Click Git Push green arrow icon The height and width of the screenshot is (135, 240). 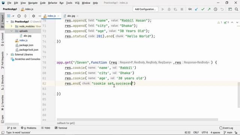(x=209, y=9)
